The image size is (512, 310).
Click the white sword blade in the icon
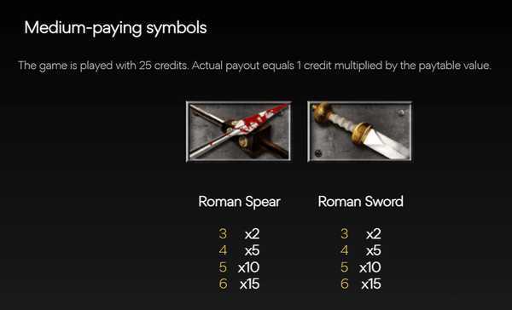coord(387,145)
